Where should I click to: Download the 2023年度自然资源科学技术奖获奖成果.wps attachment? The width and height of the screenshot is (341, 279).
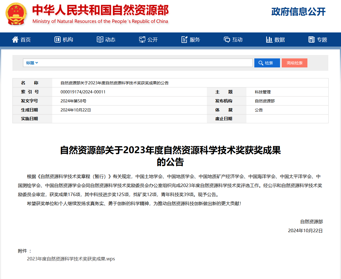[71, 259]
